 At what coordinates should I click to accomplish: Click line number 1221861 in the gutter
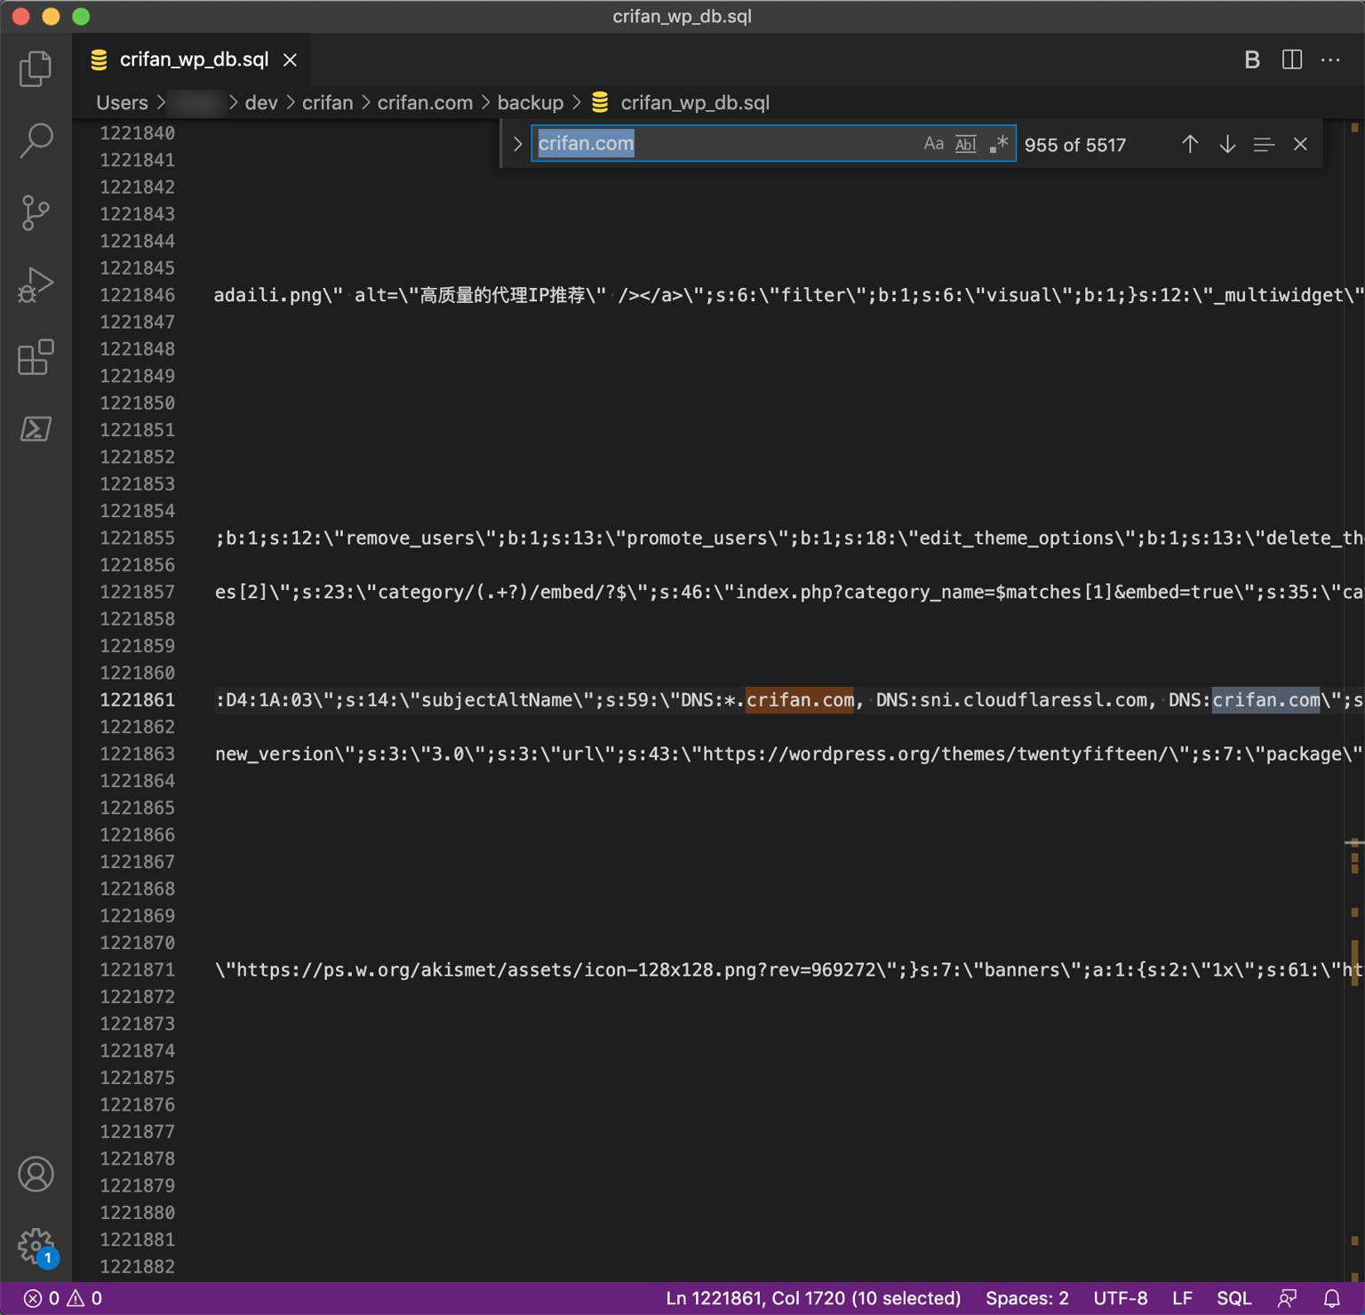[x=137, y=700]
